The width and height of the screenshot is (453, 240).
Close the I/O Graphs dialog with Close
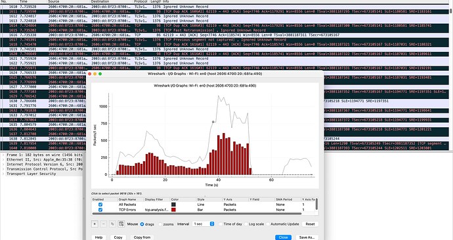pyautogui.click(x=283, y=237)
